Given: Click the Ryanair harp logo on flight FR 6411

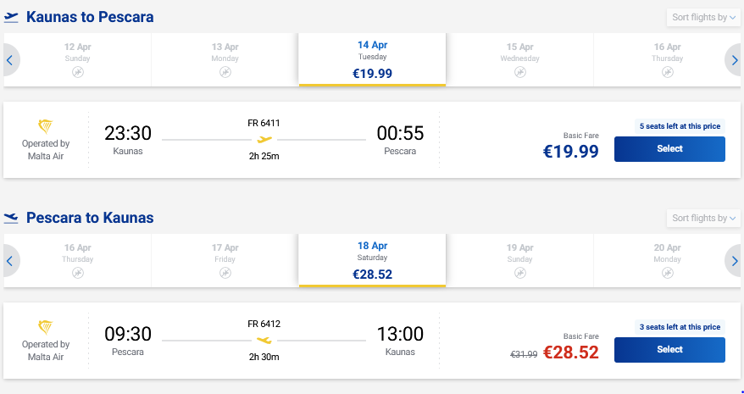Looking at the screenshot, I should pyautogui.click(x=46, y=127).
